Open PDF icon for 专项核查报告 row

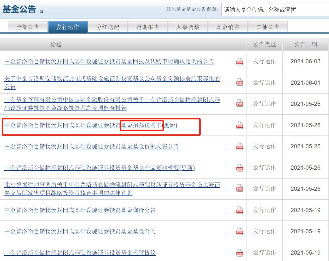point(240,103)
